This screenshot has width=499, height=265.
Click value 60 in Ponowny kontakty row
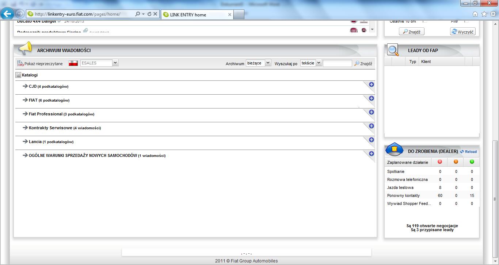point(440,195)
